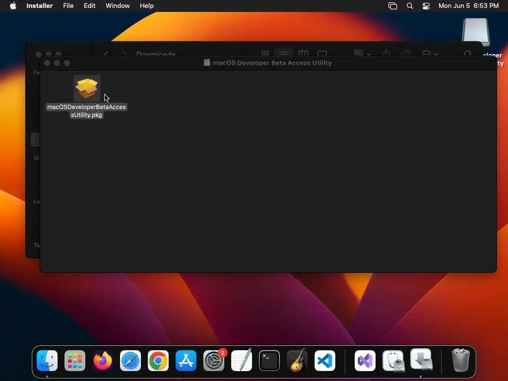Switch Downloads window to icon view

265,53
